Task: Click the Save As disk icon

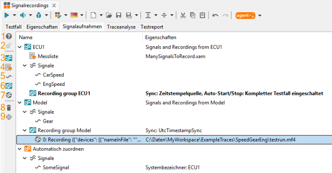Action: pyautogui.click(x=129, y=15)
